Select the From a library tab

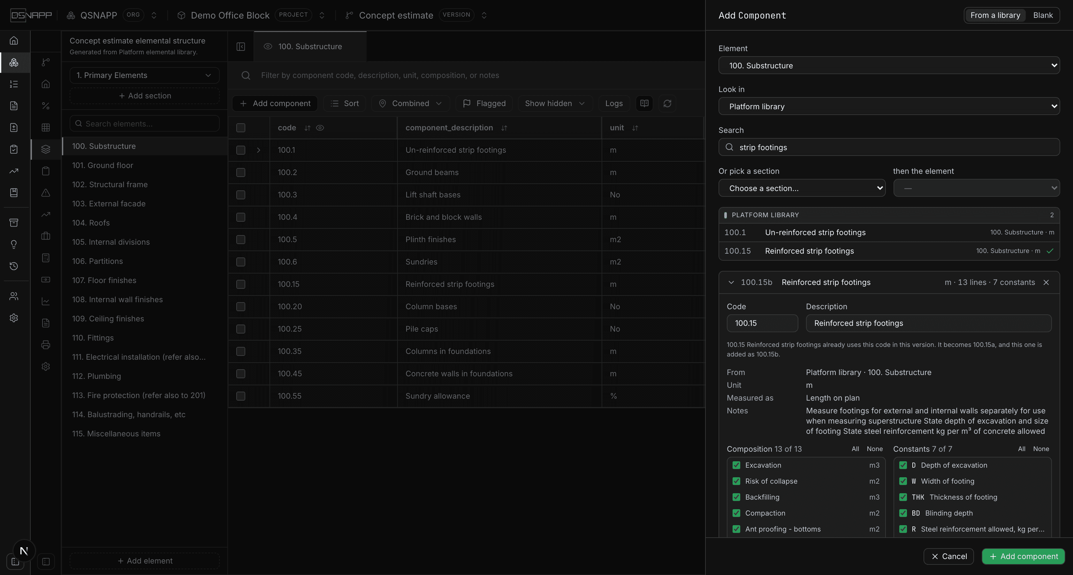[995, 15]
